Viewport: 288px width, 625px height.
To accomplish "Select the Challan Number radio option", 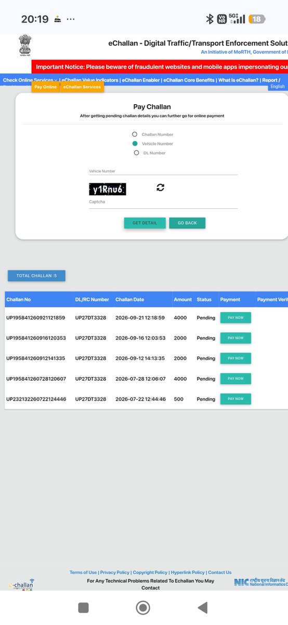I will point(135,134).
